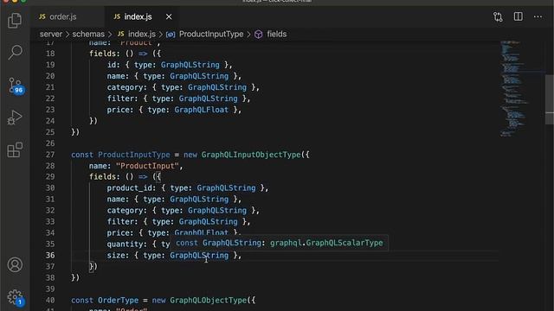This screenshot has height=311, width=554.
Task: Click 'category' on line 21
Action: [125, 87]
